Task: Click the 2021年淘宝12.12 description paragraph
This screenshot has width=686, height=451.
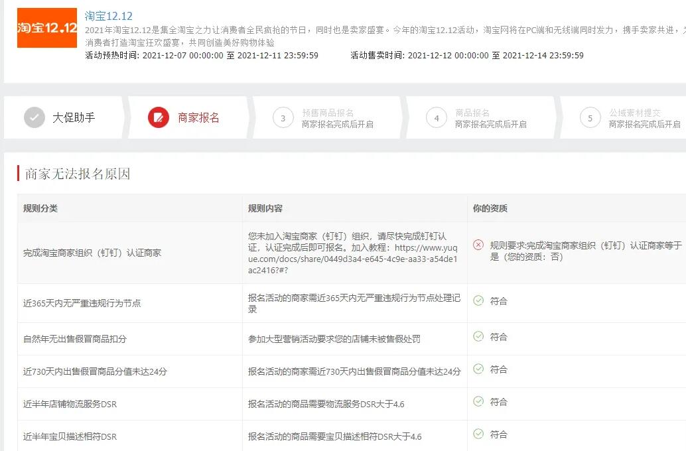Action: click(385, 36)
